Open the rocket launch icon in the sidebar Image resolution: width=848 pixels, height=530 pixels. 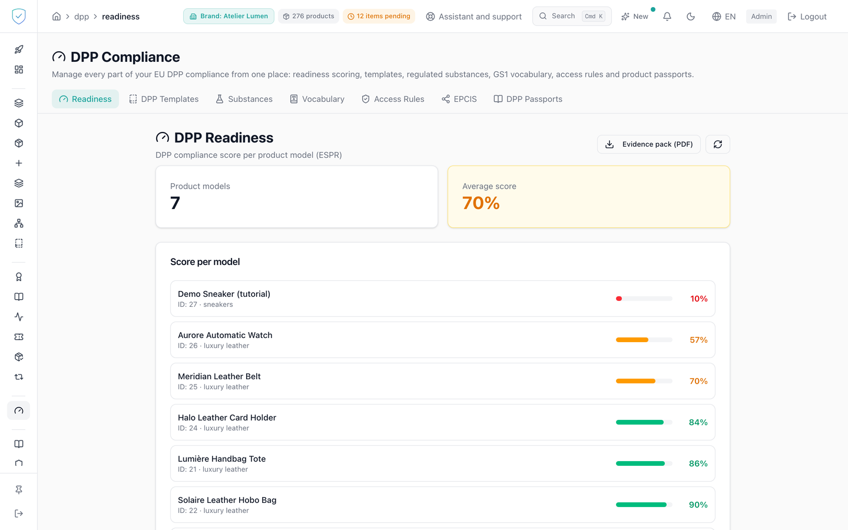coord(19,49)
